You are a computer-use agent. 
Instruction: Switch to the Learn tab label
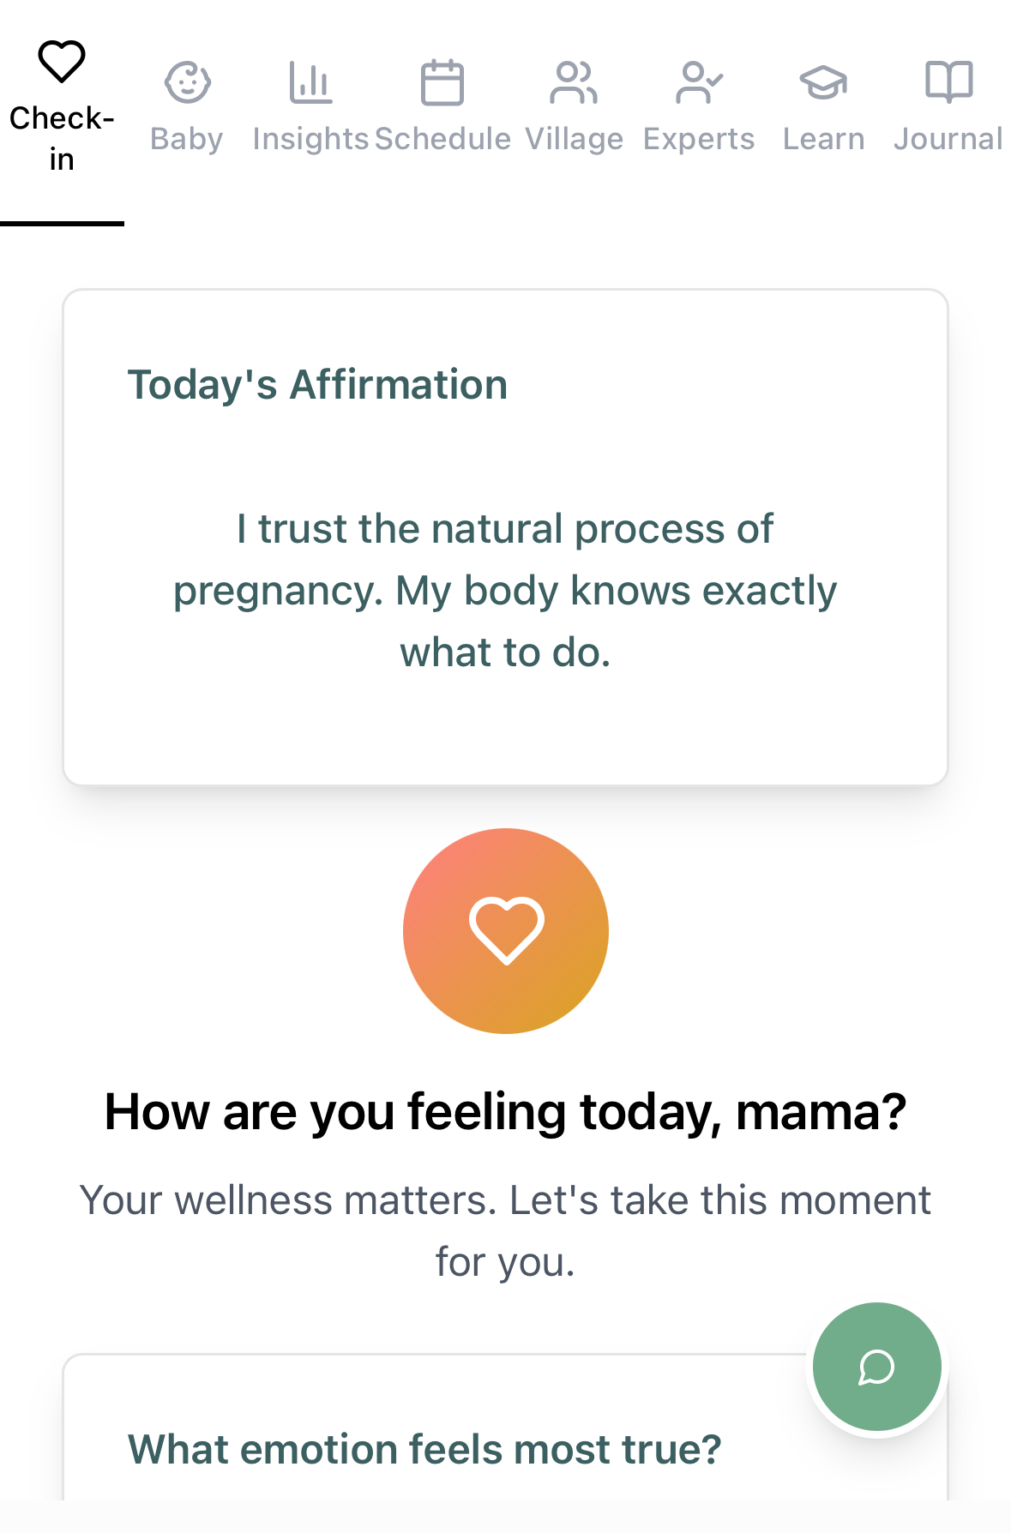tap(823, 139)
